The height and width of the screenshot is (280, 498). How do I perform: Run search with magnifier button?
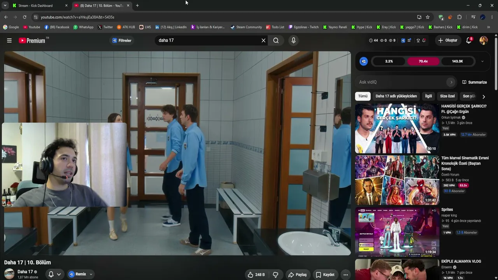(x=276, y=40)
